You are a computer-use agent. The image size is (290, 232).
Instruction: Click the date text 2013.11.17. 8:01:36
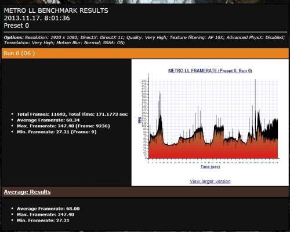(x=37, y=18)
